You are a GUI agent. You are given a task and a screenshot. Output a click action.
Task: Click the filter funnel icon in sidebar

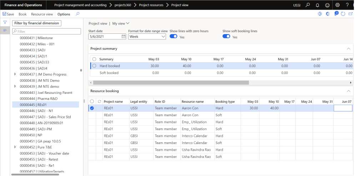pyautogui.click(x=5, y=22)
